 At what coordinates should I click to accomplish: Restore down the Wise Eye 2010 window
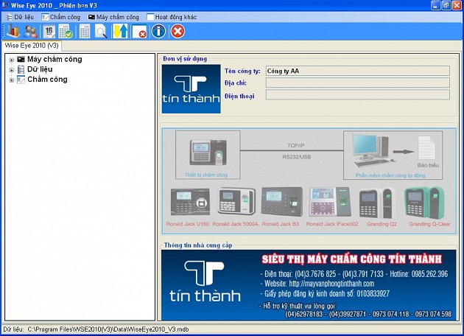446,5
